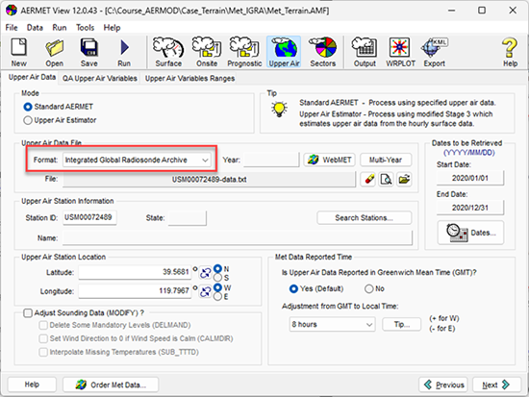Image resolution: width=529 pixels, height=397 pixels.
Task: Click the Search Stations button
Action: 364,218
